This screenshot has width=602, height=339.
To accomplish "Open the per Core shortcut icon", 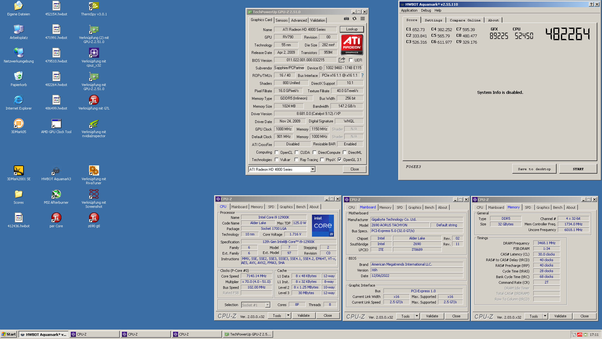I will 56,218.
